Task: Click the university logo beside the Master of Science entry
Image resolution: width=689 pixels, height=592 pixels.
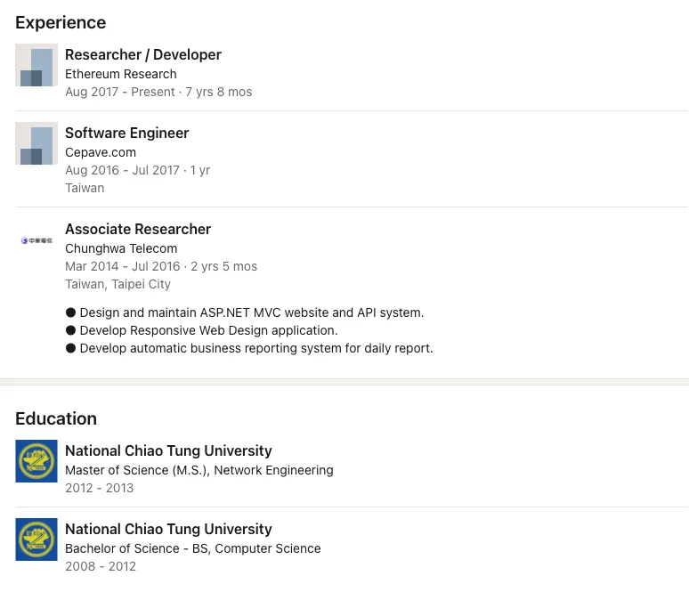Action: pos(36,461)
